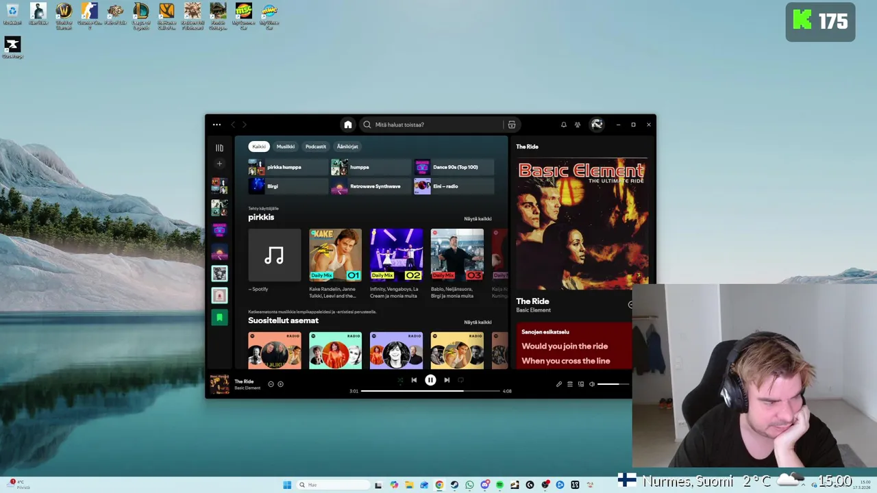Open the yellow radio station card

[x=457, y=351]
